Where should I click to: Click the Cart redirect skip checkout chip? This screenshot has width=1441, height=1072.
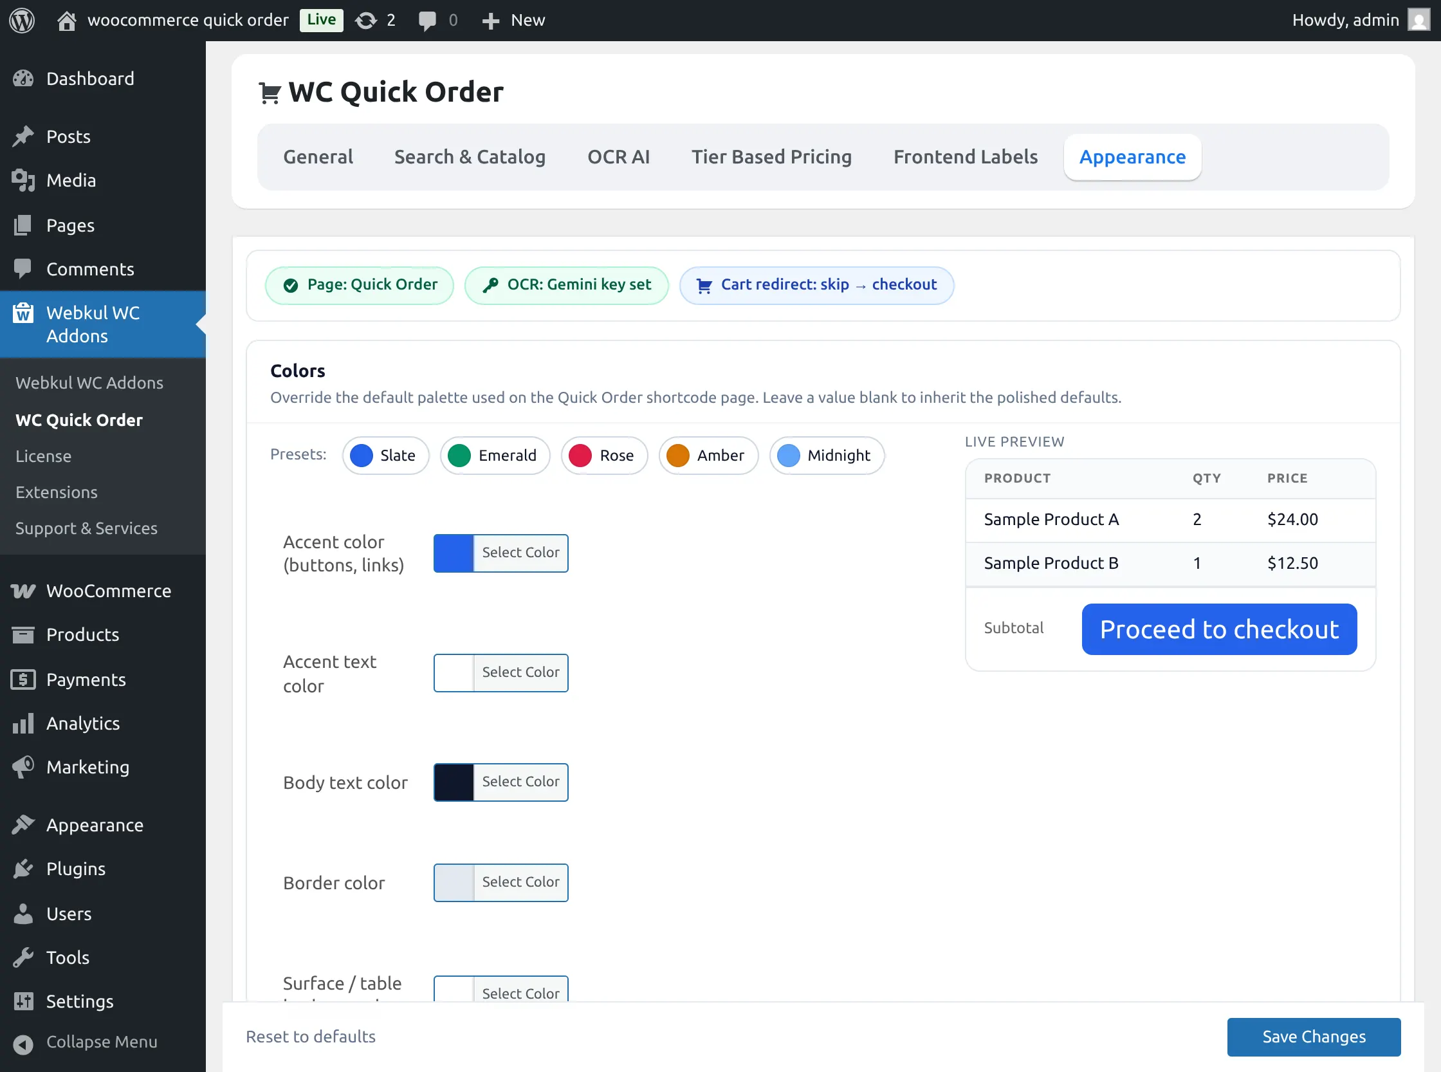tap(816, 285)
